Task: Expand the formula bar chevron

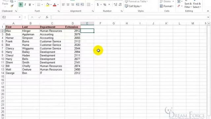Action: coord(208,17)
